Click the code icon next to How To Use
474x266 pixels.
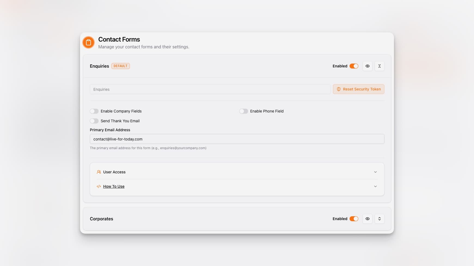[x=99, y=186]
